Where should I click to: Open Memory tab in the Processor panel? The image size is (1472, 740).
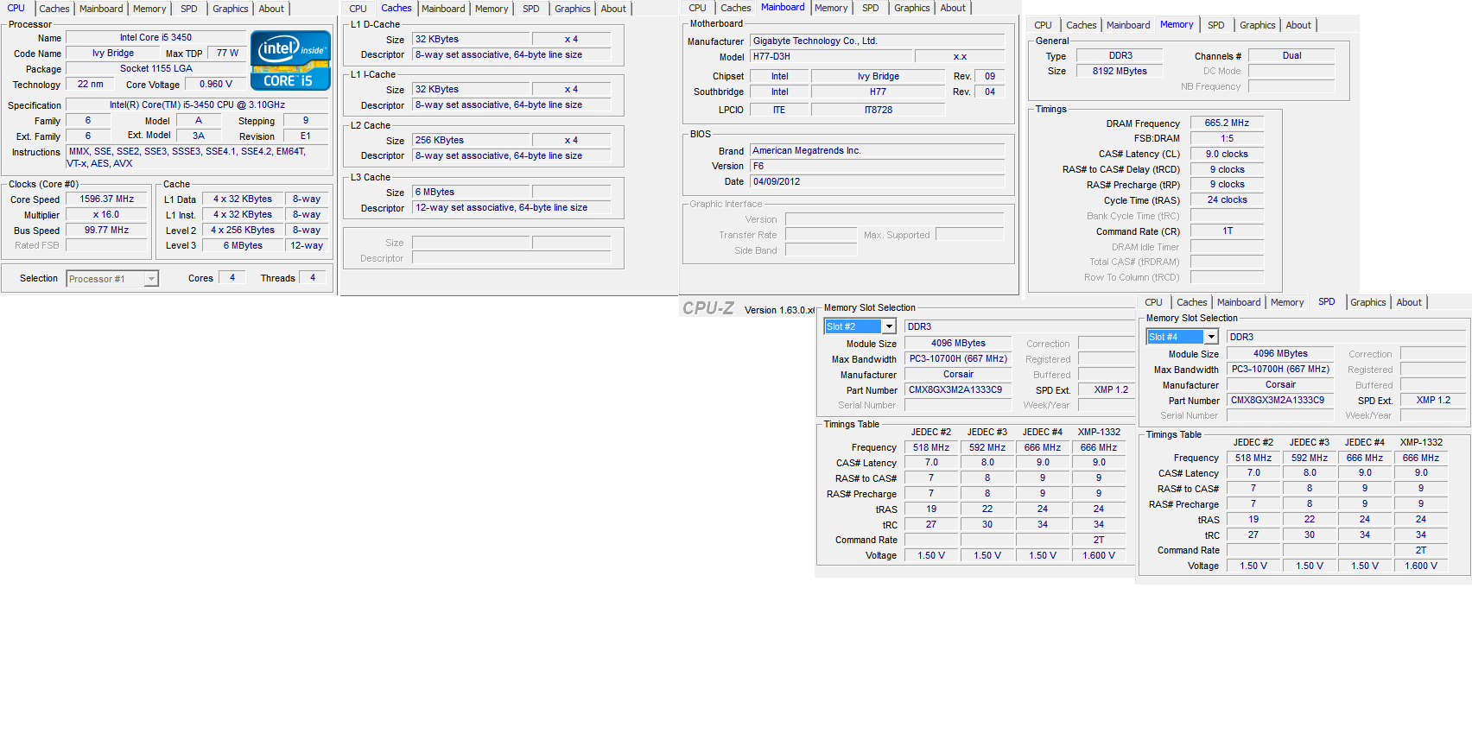[x=149, y=9]
